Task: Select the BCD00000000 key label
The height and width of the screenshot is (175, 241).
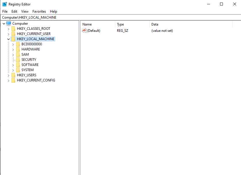Action: click(32, 44)
